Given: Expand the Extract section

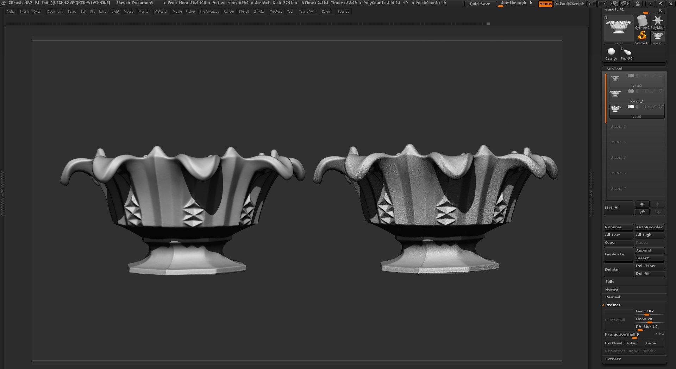Looking at the screenshot, I should point(613,359).
